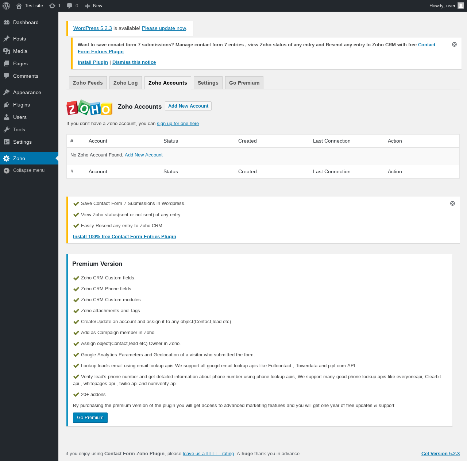Screen dimensions: 467x461
Task: Close the Save Contact Form 7 Submissions notice
Action: 452,203
